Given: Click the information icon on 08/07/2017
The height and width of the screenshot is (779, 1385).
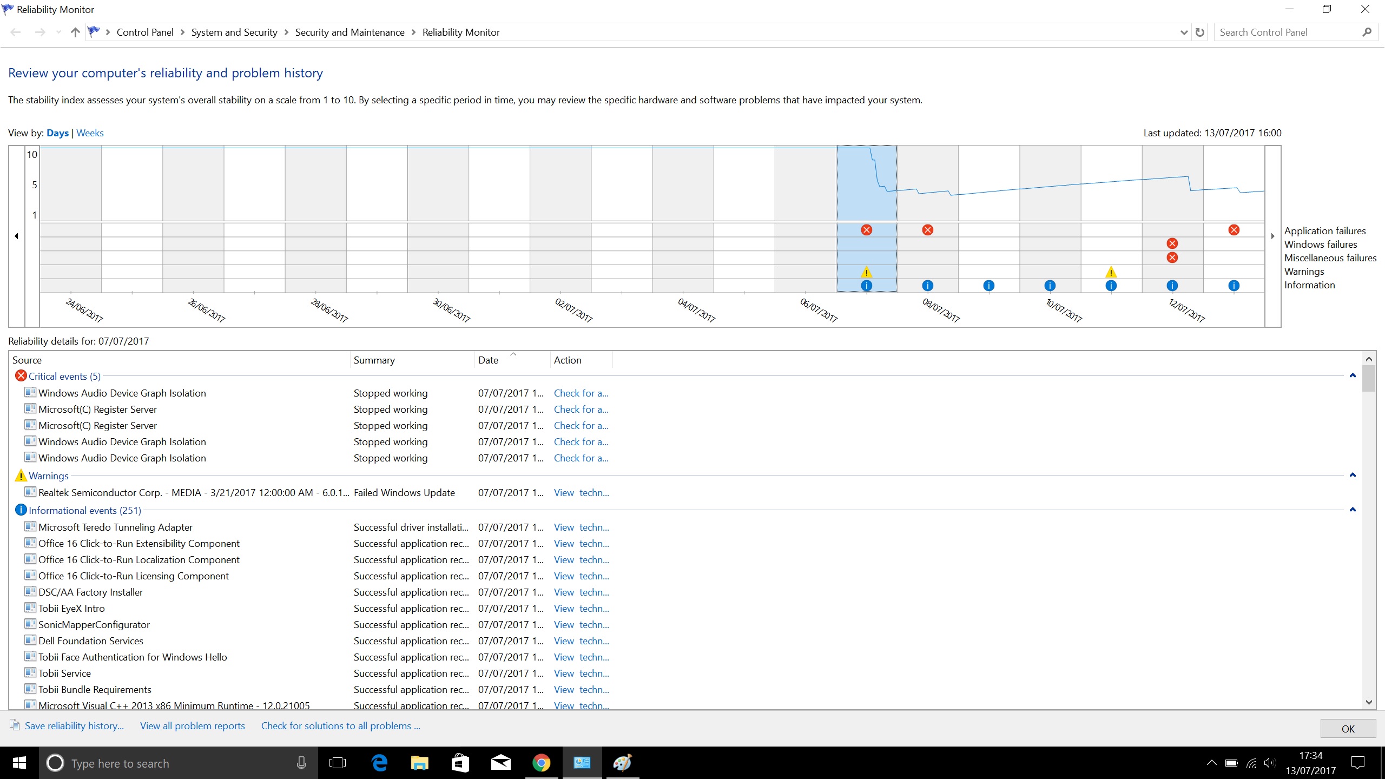Looking at the screenshot, I should [927, 286].
